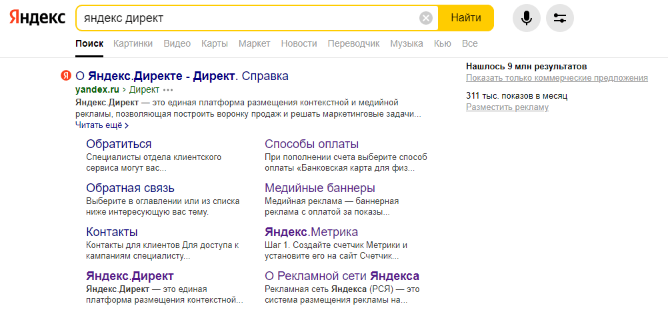Screen dimensions: 668x322
Task: Click the Разместить рекламу link
Action: tap(507, 107)
